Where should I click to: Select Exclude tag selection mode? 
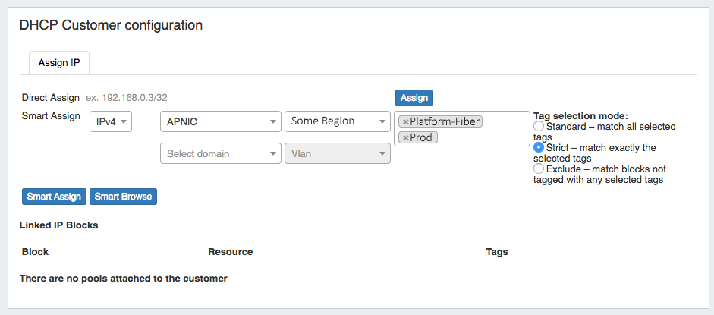(x=539, y=169)
